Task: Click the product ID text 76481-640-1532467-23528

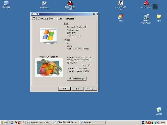Action: [x=78, y=49]
